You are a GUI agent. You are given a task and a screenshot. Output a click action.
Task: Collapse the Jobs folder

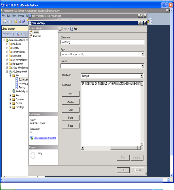click(x=11, y=76)
